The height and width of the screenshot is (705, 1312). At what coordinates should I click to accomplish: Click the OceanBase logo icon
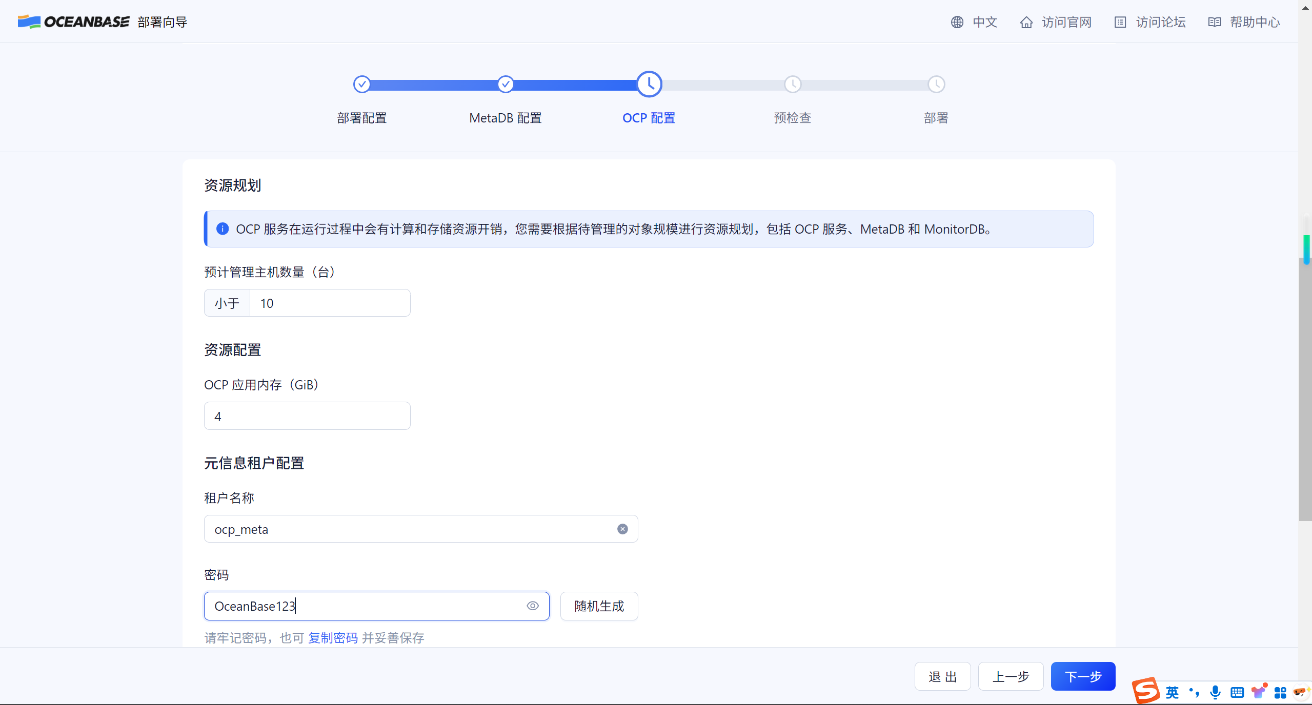(29, 22)
